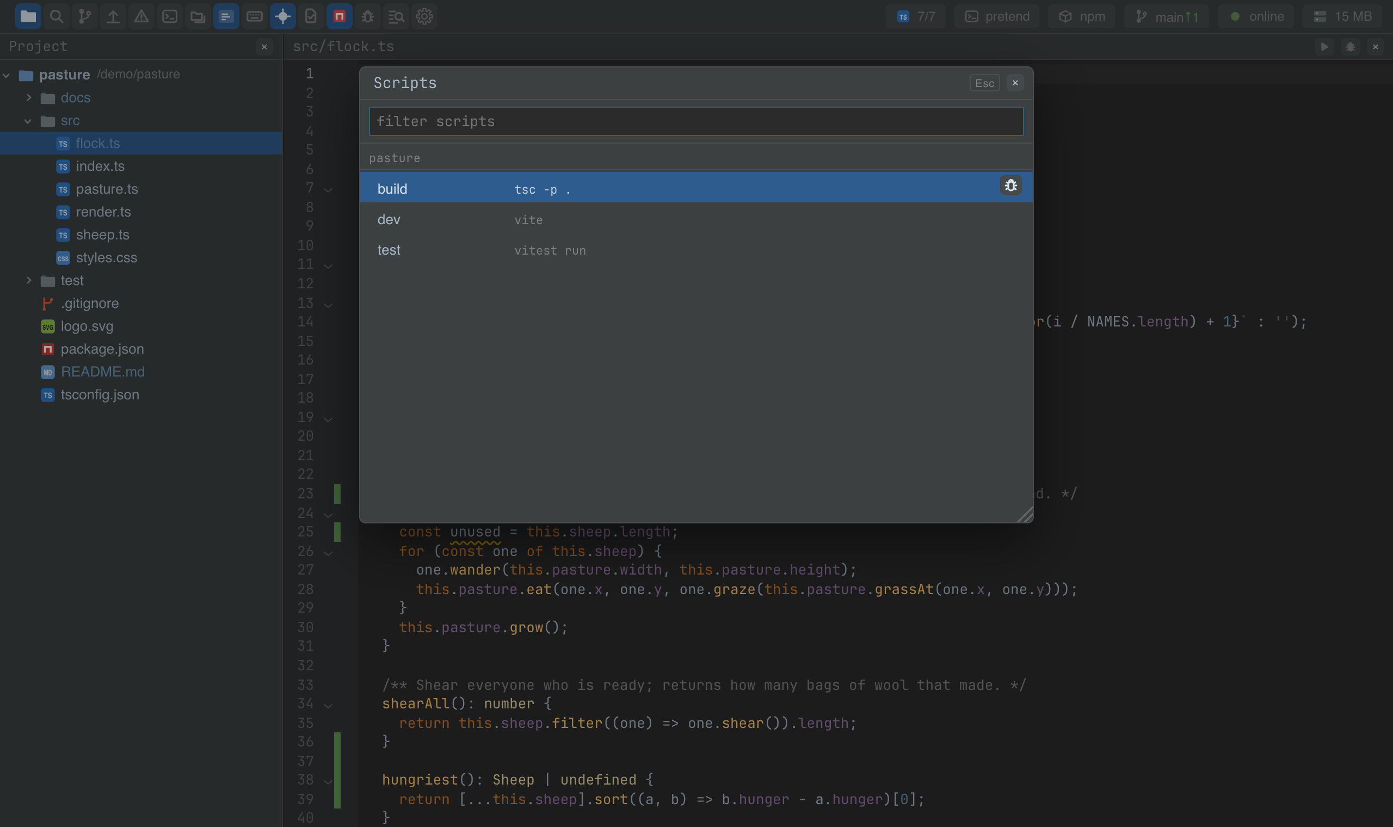Image resolution: width=1393 pixels, height=827 pixels.
Task: Click the upload arrow toolbar icon
Action: coord(113,16)
